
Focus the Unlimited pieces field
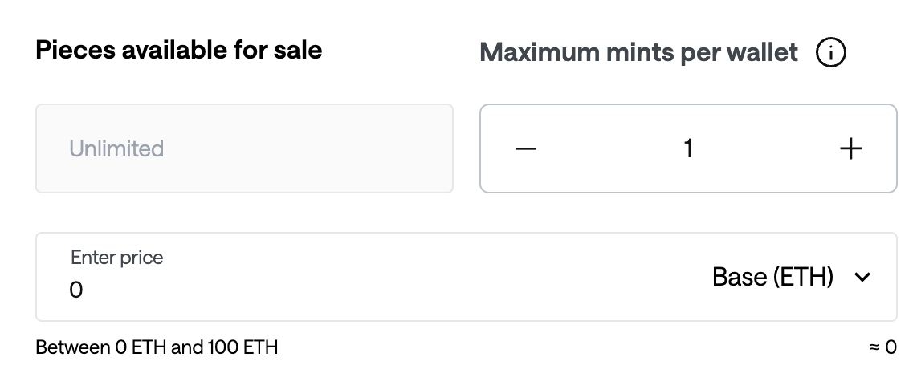(244, 149)
